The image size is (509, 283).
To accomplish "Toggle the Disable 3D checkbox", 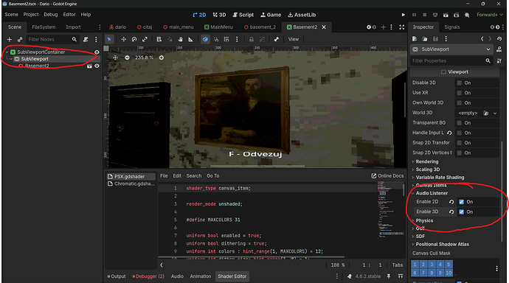I will [460, 83].
